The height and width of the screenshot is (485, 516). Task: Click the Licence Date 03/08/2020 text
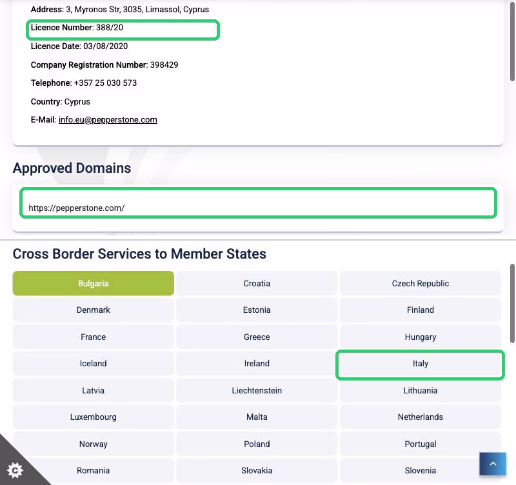click(x=79, y=46)
